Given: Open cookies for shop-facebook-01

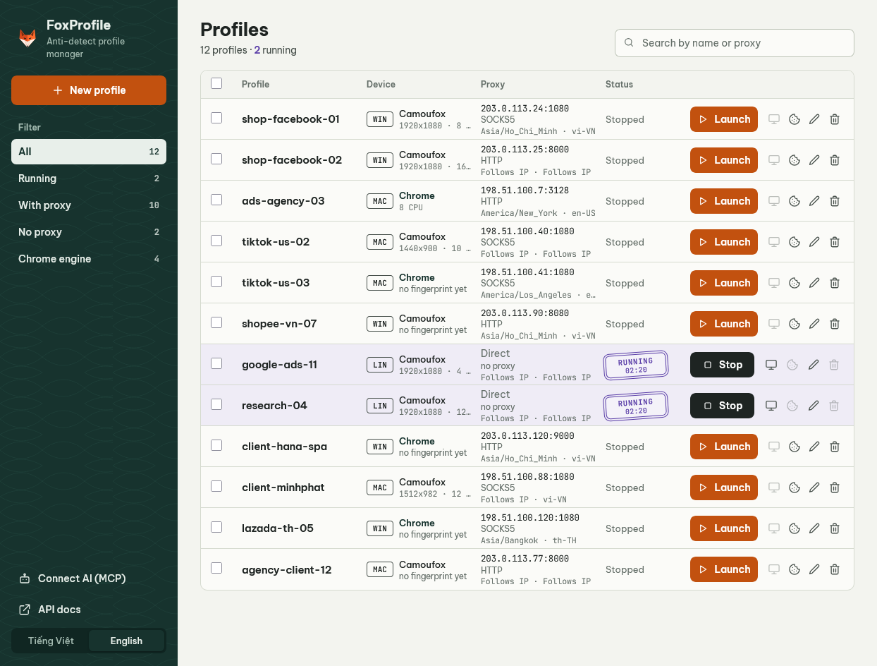Looking at the screenshot, I should [x=794, y=119].
